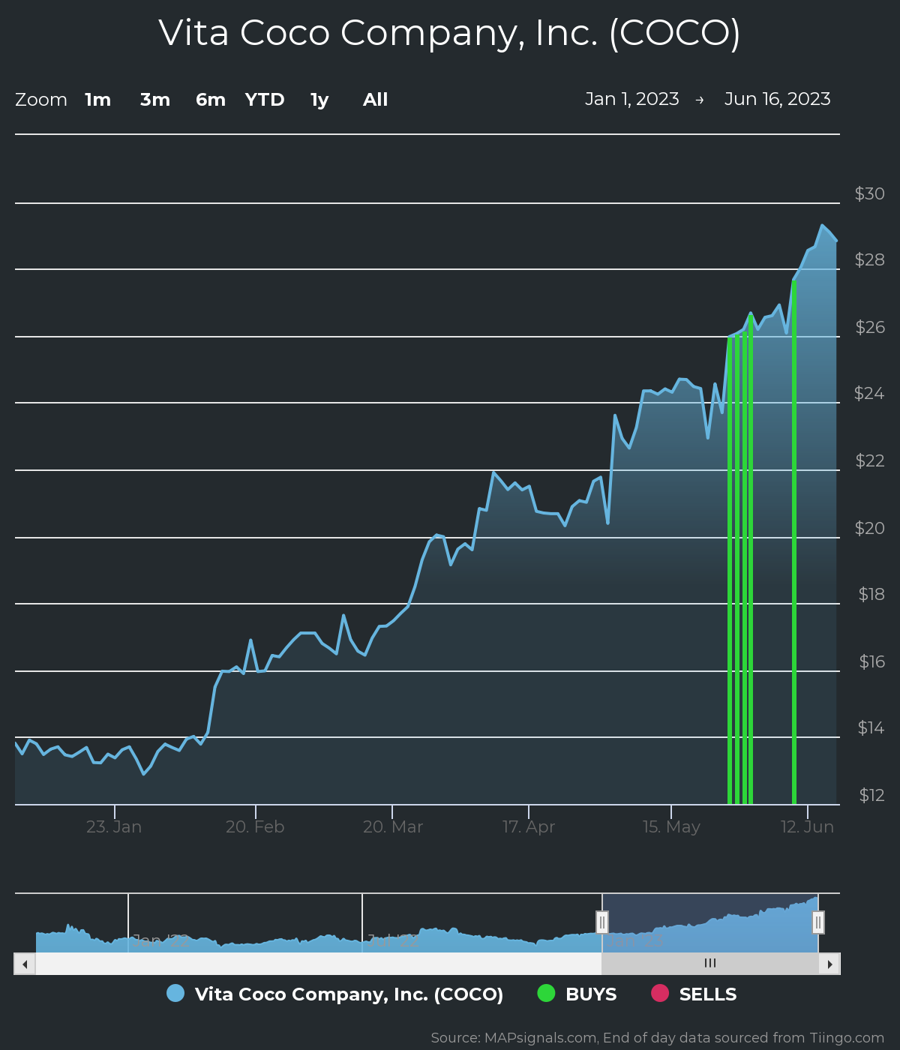The height and width of the screenshot is (1050, 900).
Task: Click the '20. Feb' date axis label
Action: tap(255, 826)
